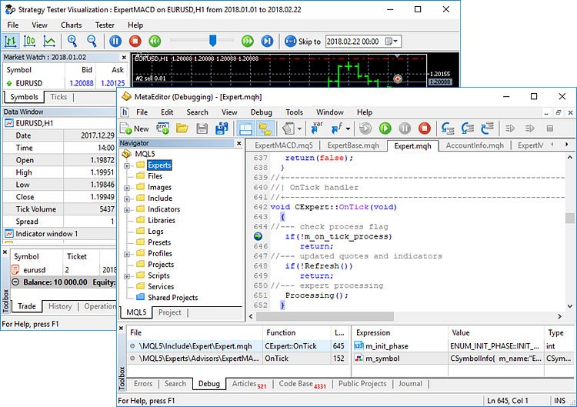This screenshot has width=577, height=407.
Task: Expand the Indicators folder in Navigator
Action: click(127, 210)
